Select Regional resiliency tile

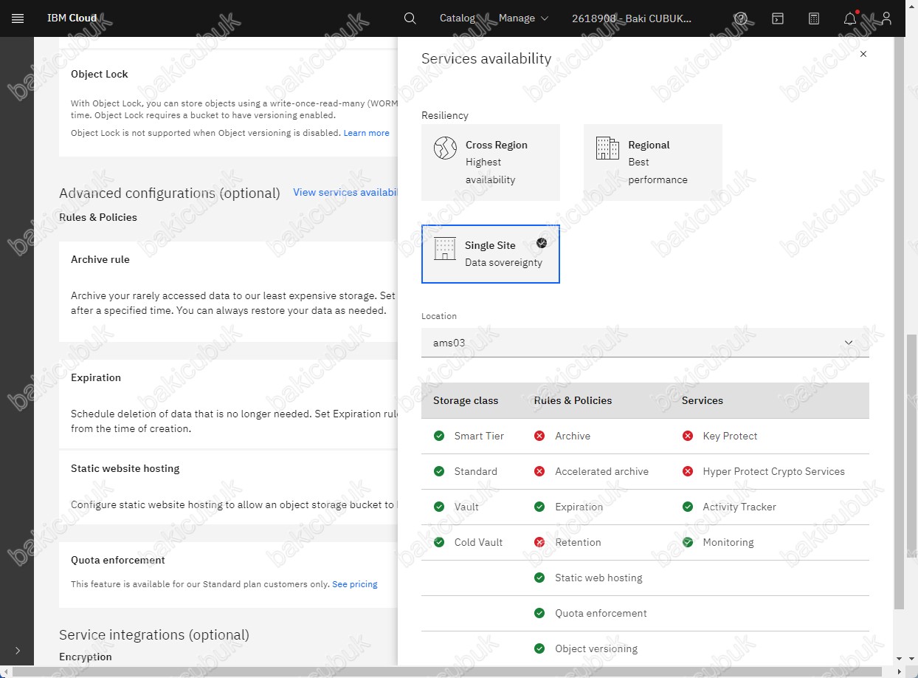[653, 162]
